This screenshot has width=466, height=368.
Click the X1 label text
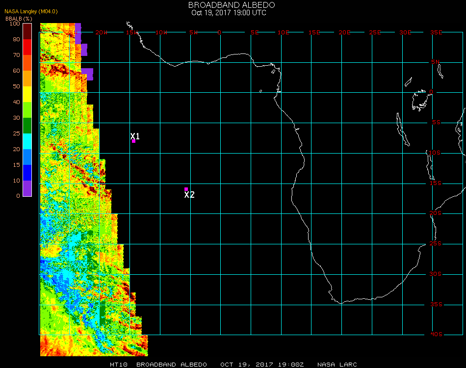(x=135, y=136)
